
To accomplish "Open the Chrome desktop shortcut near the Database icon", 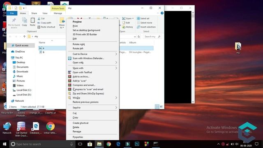I will [x=50, y=128].
